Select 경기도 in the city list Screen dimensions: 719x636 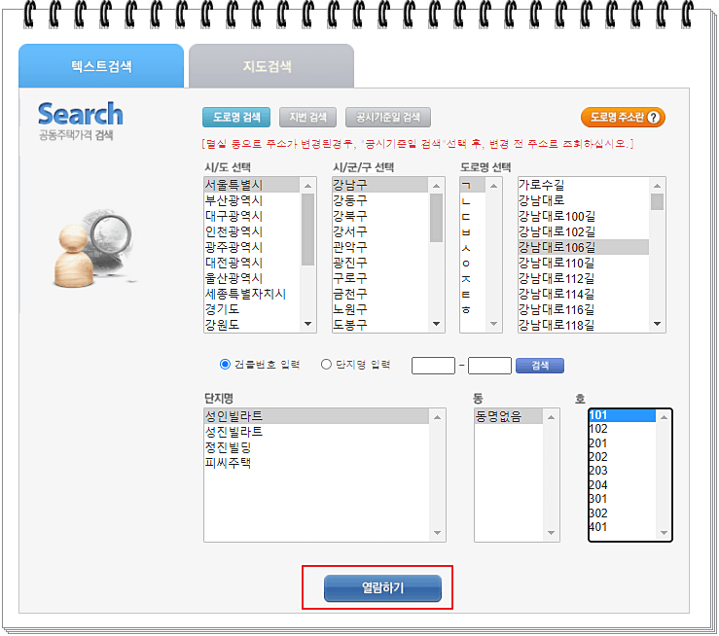[x=251, y=309]
